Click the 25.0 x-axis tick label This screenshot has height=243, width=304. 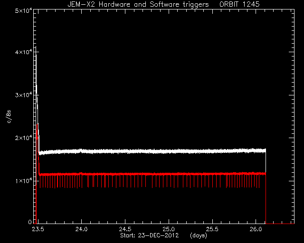(x=169, y=229)
